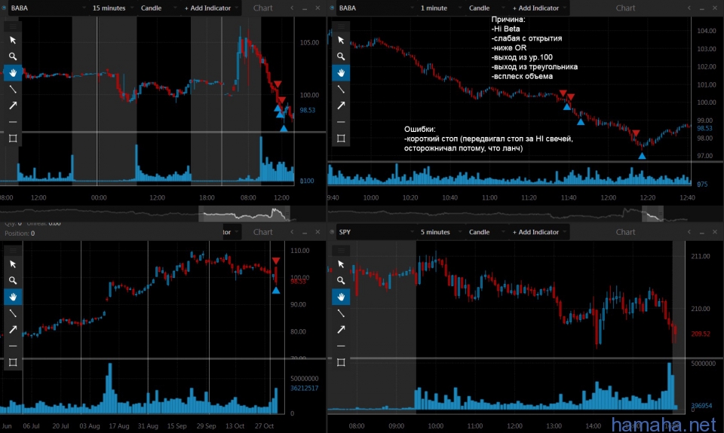Viewport: 724px width, 433px height.
Task: Select the zoom magnifier in SPY chart
Action: pos(341,280)
